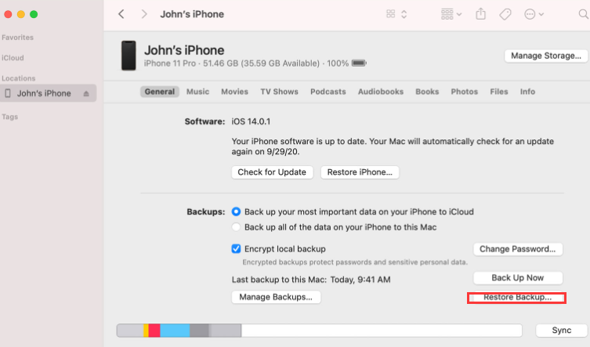
Task: Click the back navigation arrow
Action: pos(121,14)
